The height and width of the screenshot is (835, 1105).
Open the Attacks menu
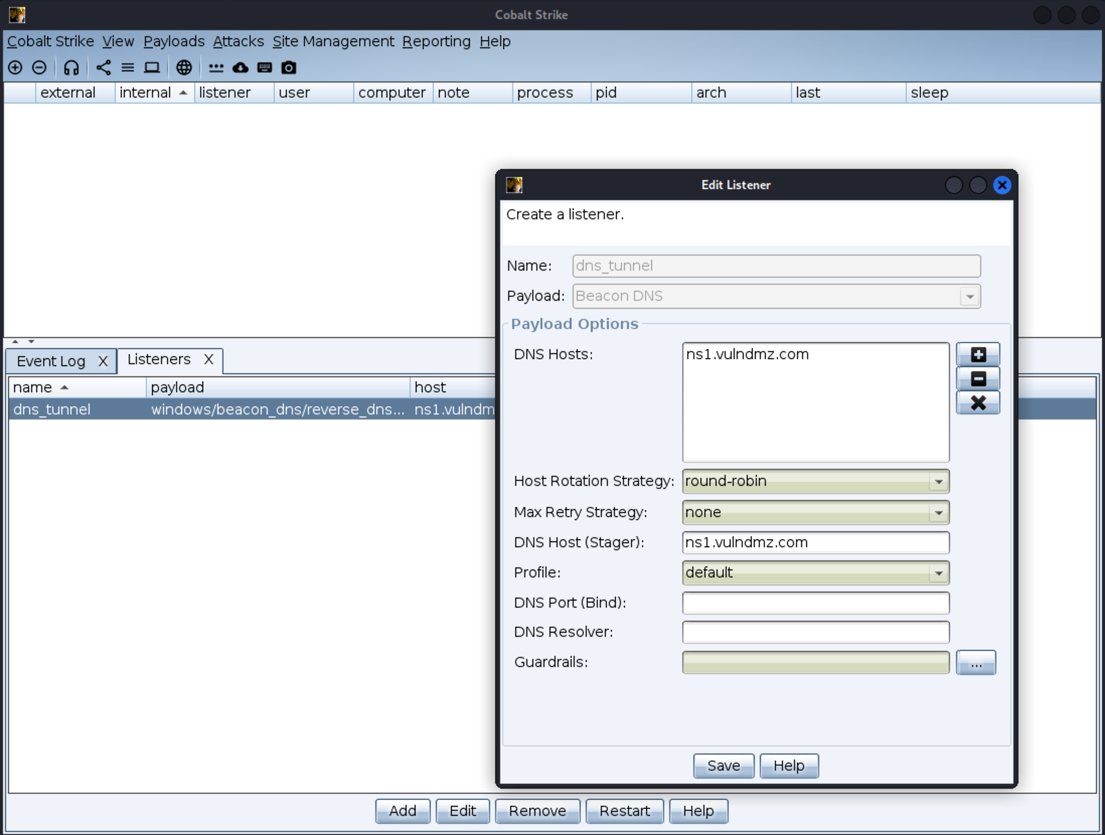(x=238, y=41)
